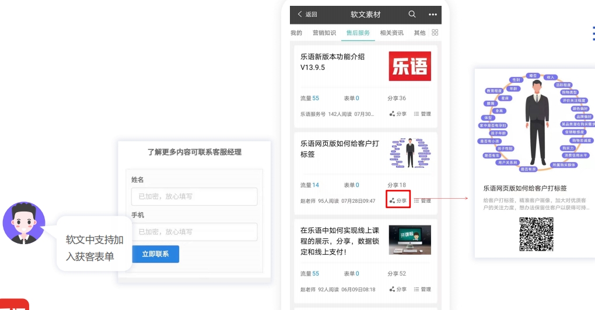Switch to the 我的 tab
Viewport: 595px width, 310px height.
point(296,33)
